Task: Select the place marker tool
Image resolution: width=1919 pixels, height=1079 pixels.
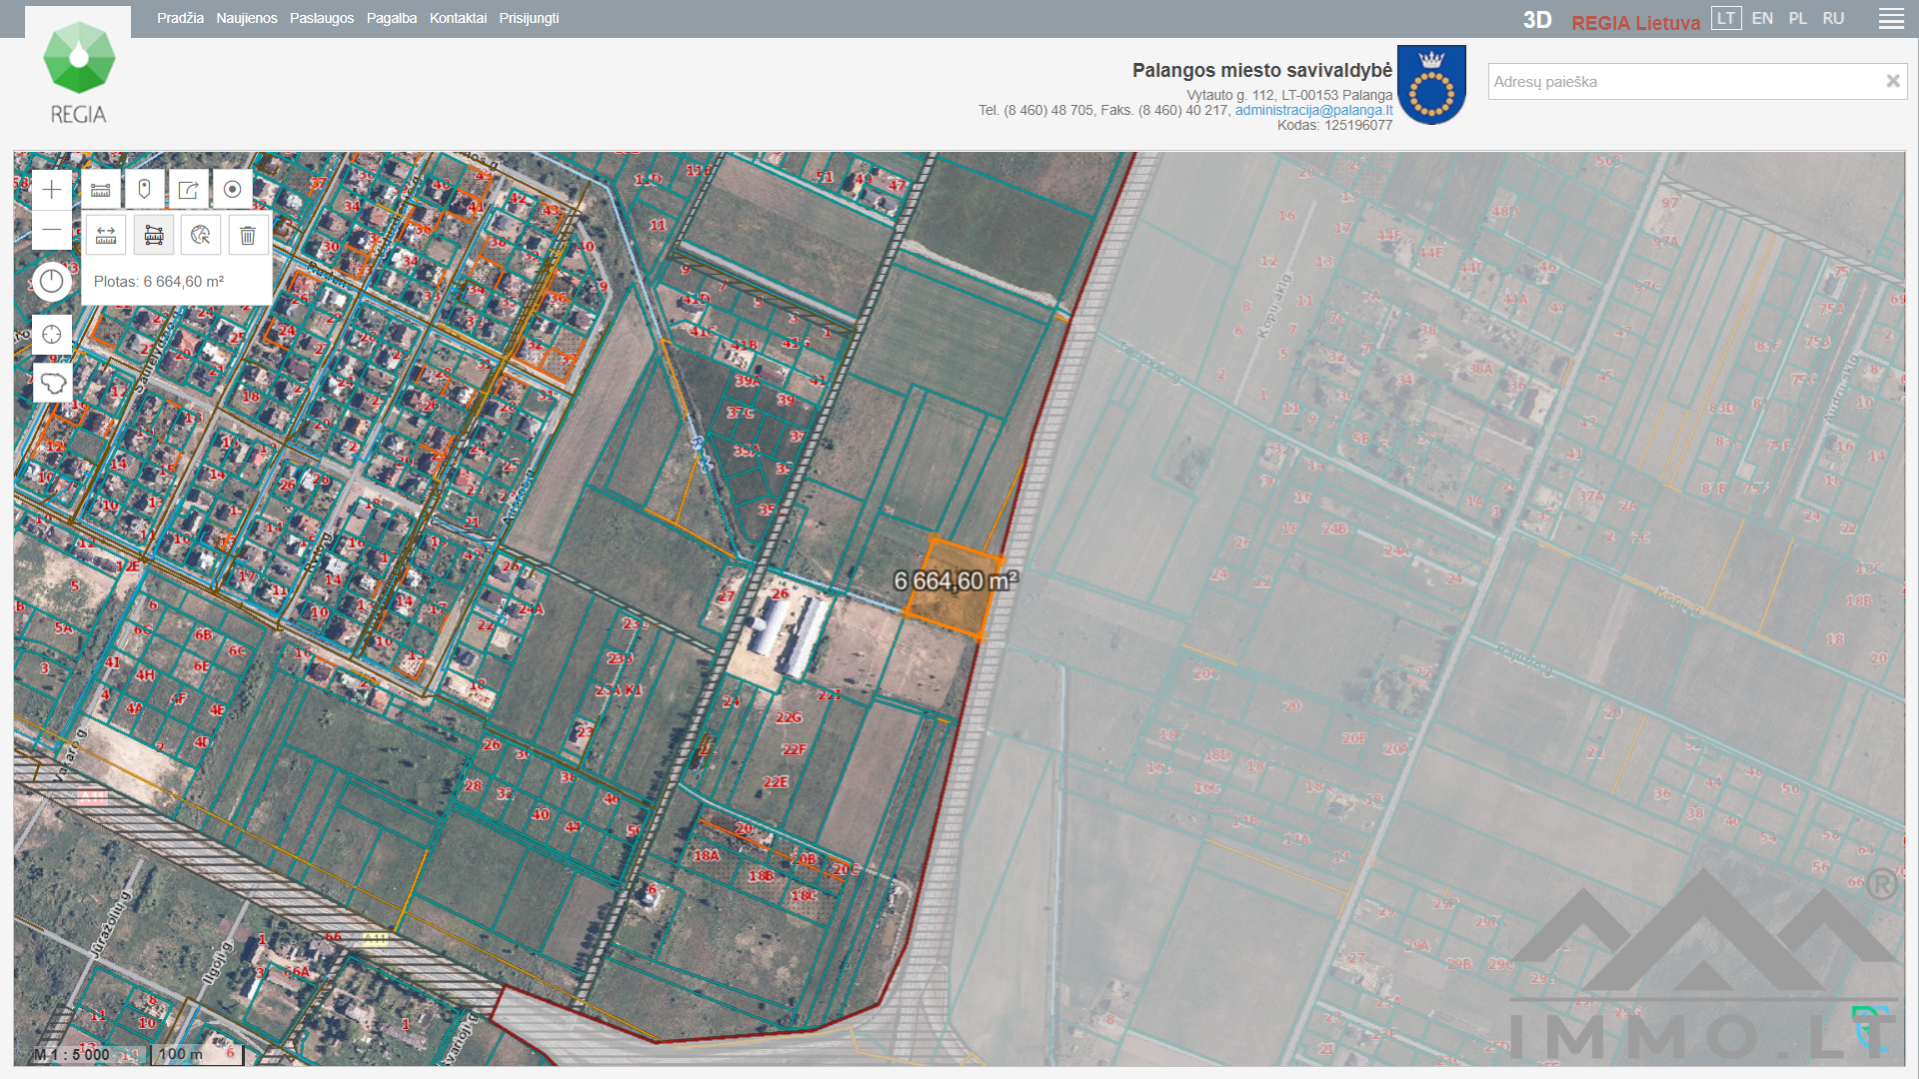Action: pyautogui.click(x=145, y=190)
